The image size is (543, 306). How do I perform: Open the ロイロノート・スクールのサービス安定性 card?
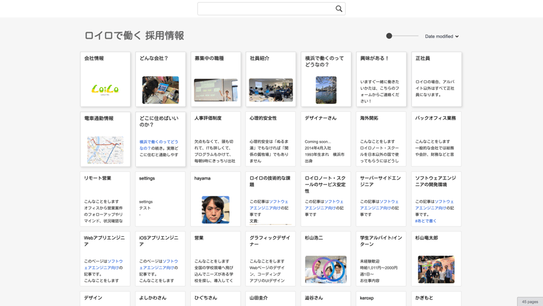click(x=326, y=199)
